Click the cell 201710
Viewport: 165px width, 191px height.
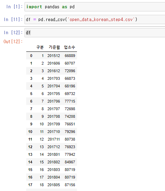click(x=54, y=132)
